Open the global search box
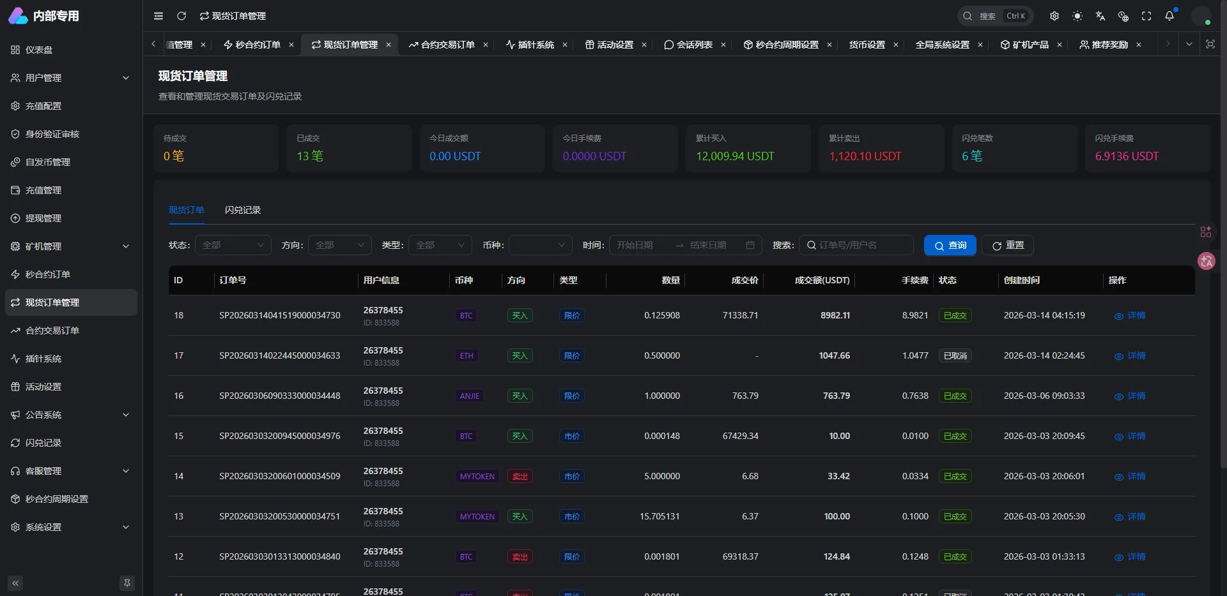Screen dimensions: 1227x596 click(x=996, y=16)
